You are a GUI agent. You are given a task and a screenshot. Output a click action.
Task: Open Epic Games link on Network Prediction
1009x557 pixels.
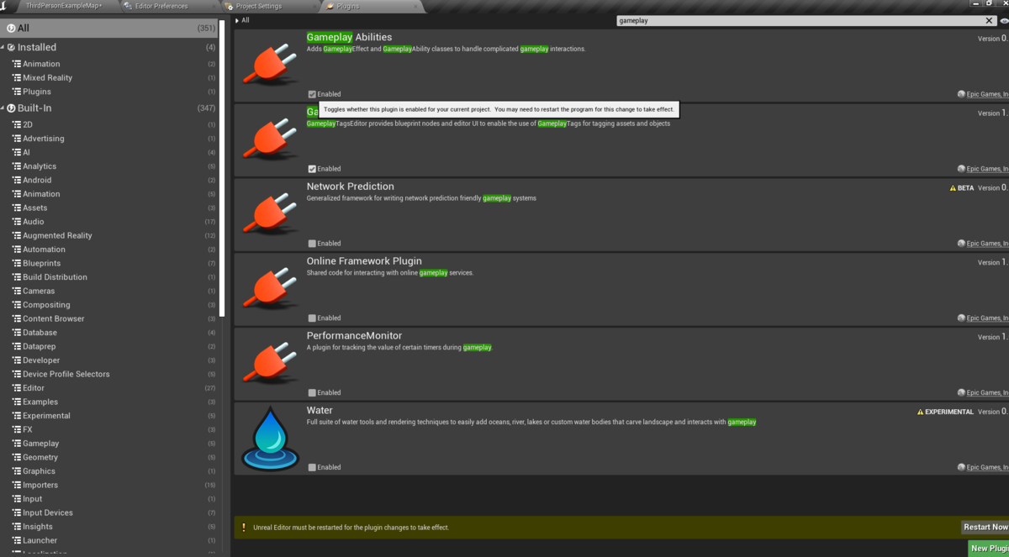987,244
